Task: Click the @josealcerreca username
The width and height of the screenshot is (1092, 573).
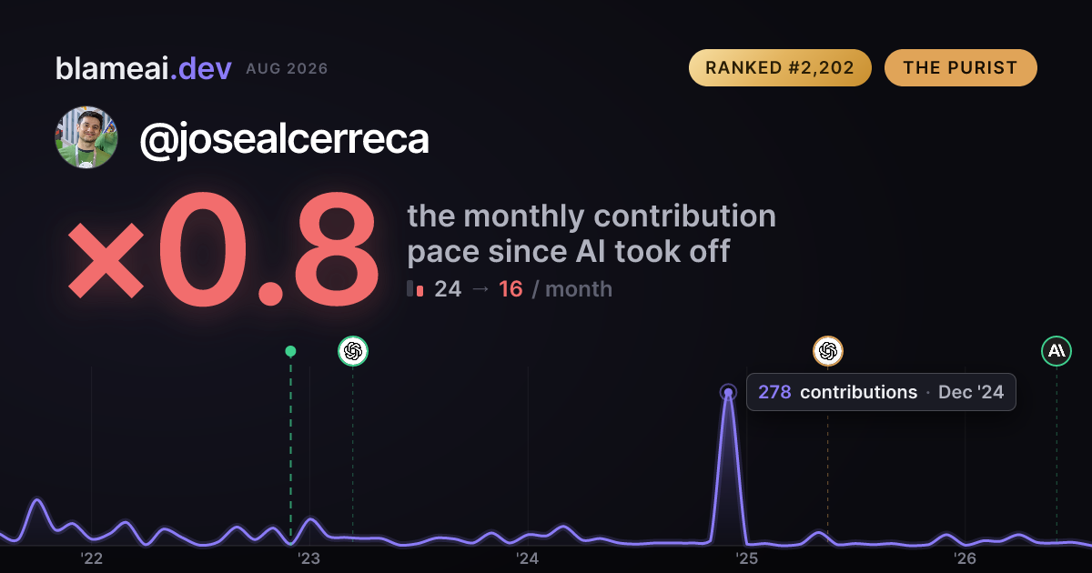Action: click(x=284, y=139)
